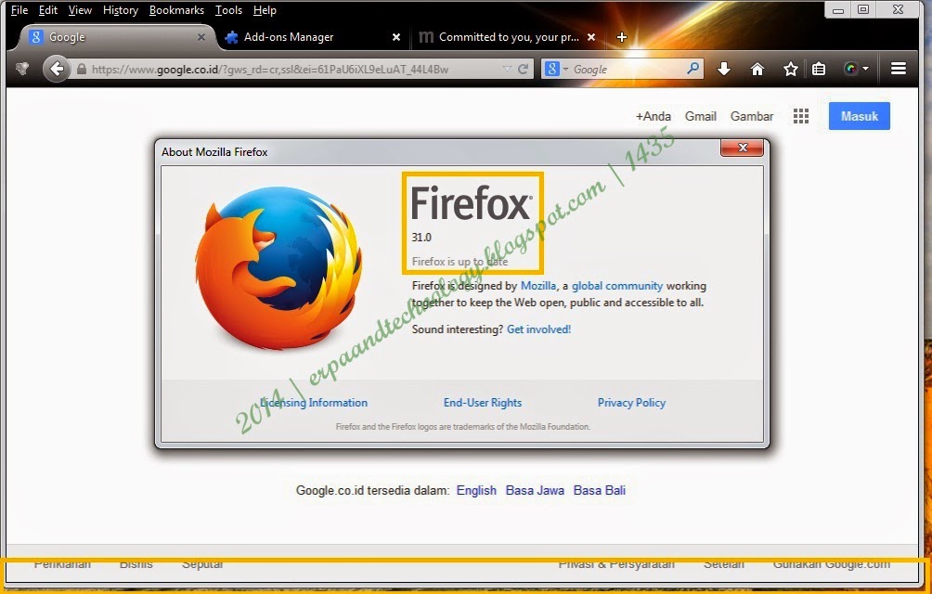
Task: Open the Help menu
Action: point(265,10)
